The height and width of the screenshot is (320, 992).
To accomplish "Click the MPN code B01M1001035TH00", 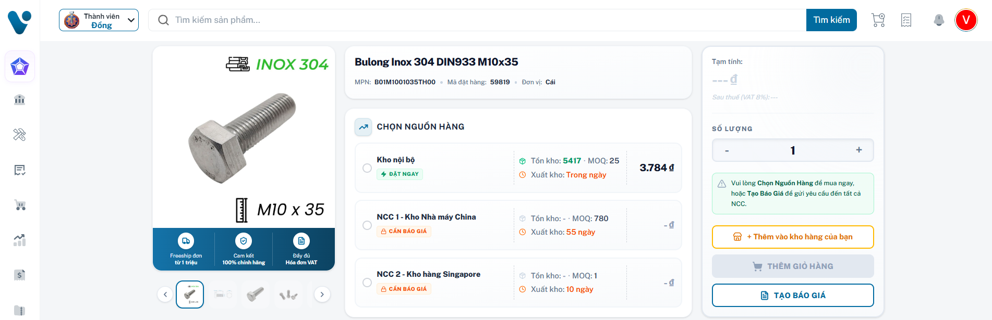I will click(x=405, y=82).
